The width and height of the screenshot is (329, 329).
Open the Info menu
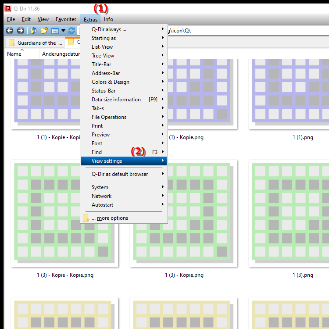(x=108, y=19)
